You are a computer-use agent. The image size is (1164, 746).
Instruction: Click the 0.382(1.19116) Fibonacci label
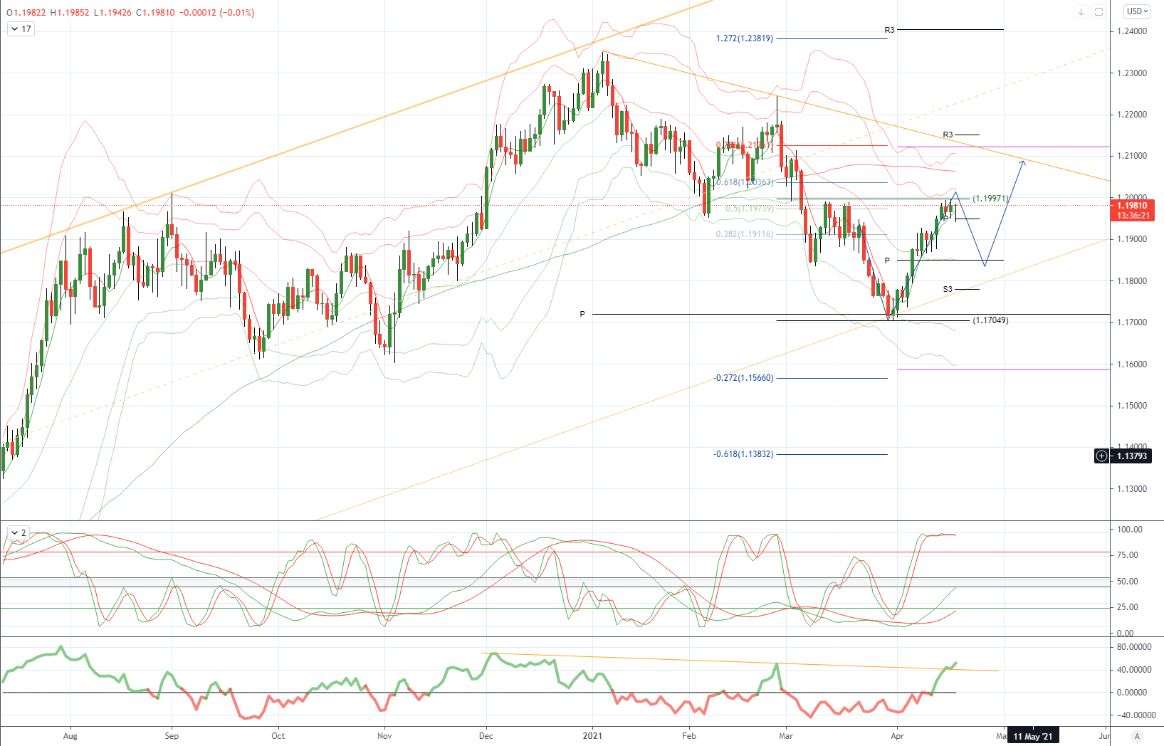click(744, 234)
